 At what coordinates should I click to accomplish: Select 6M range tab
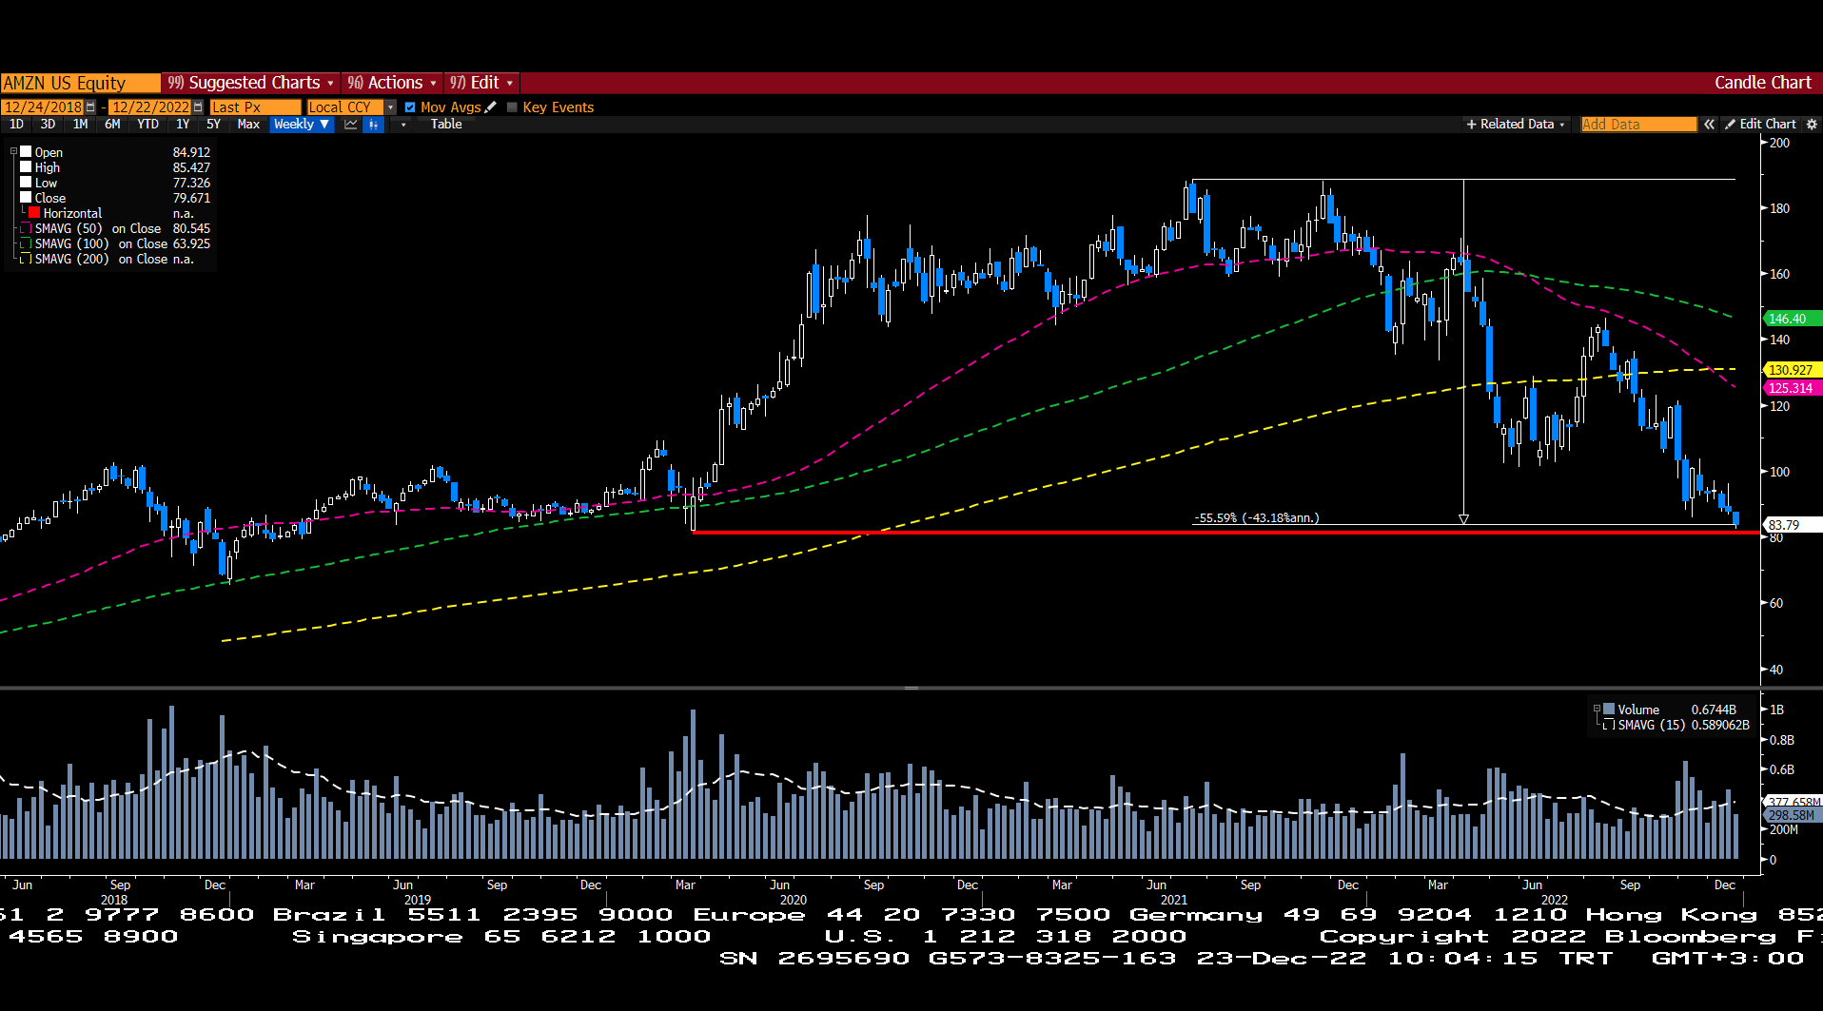pos(112,125)
